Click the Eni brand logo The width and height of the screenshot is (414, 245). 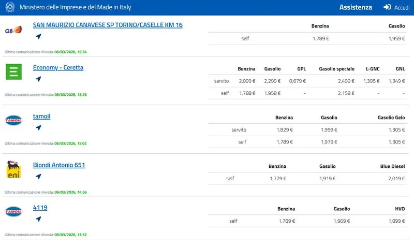(x=13, y=170)
